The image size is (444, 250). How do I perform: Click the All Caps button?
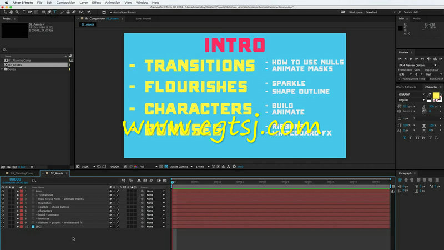pyautogui.click(x=417, y=138)
